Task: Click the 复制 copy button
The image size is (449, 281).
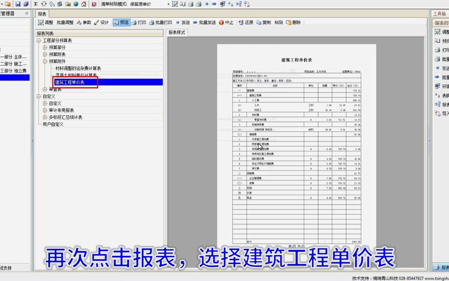Action: tap(263, 22)
